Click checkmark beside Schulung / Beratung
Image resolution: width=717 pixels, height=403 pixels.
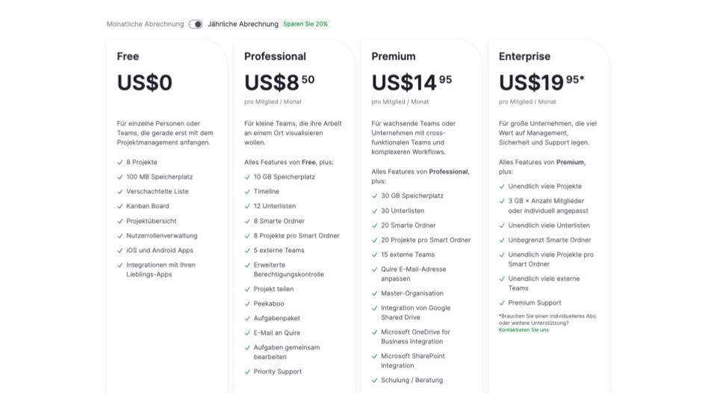click(375, 381)
